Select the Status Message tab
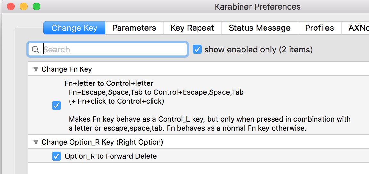The width and height of the screenshot is (369, 174). click(259, 28)
